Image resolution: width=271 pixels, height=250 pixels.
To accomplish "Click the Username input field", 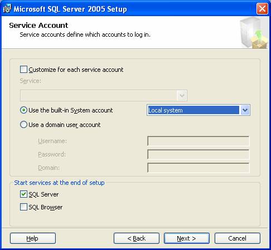I will [199, 141].
